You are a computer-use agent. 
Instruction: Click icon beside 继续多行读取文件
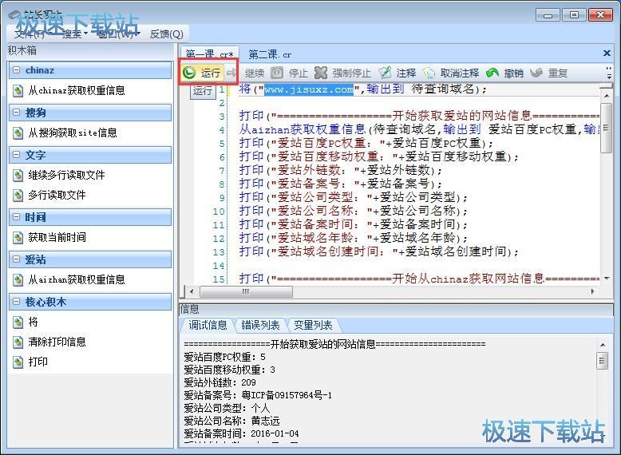click(x=18, y=175)
